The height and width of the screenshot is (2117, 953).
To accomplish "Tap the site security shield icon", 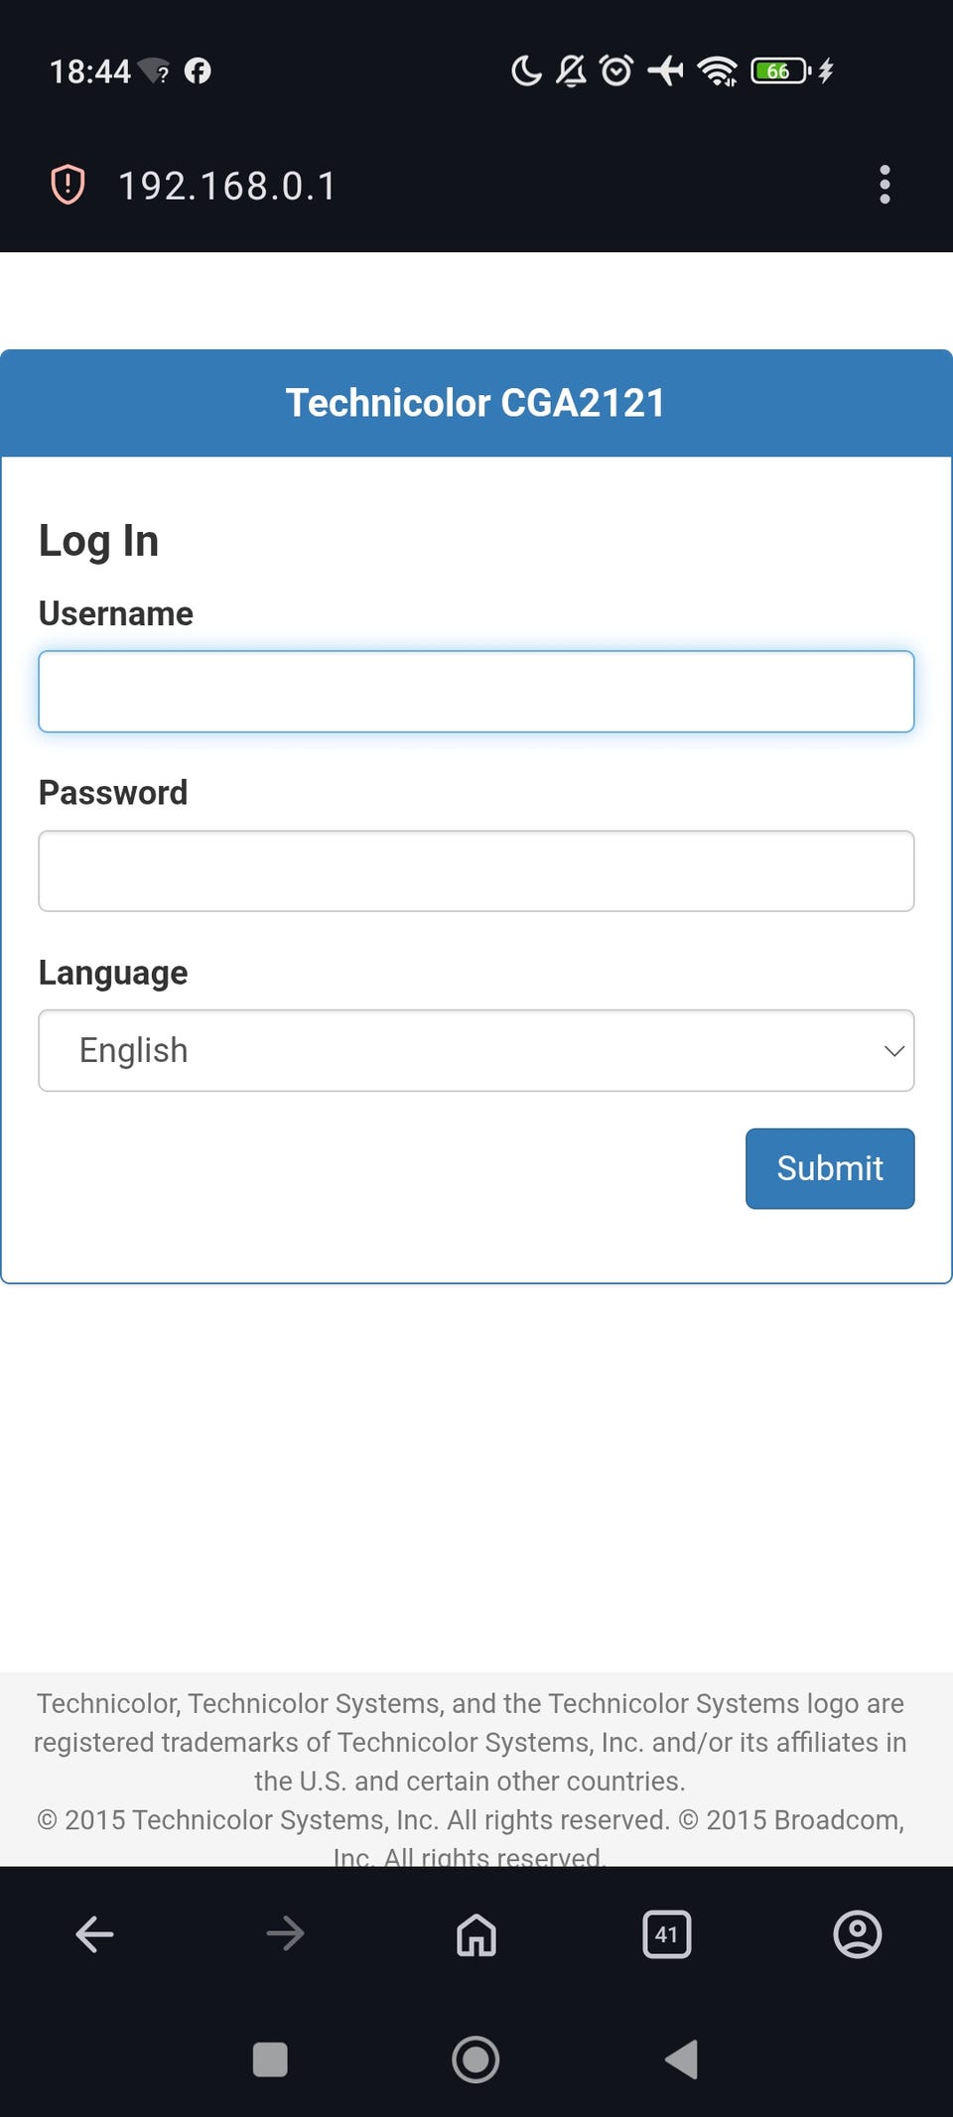I will coord(68,185).
